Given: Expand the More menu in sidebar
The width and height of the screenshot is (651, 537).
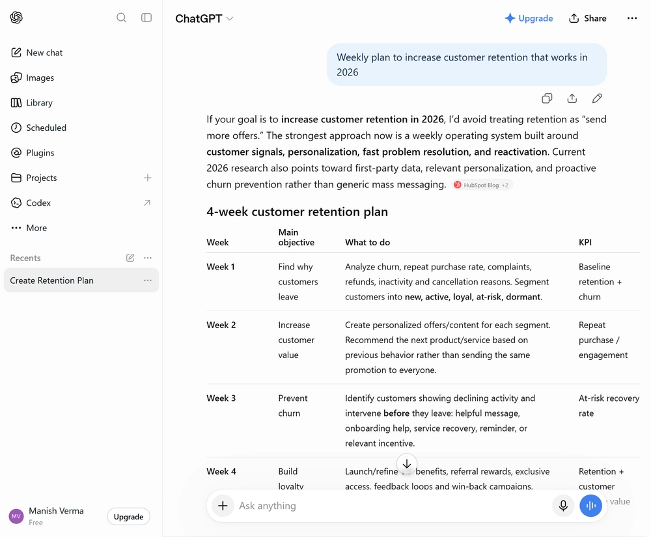Looking at the screenshot, I should 81,228.
